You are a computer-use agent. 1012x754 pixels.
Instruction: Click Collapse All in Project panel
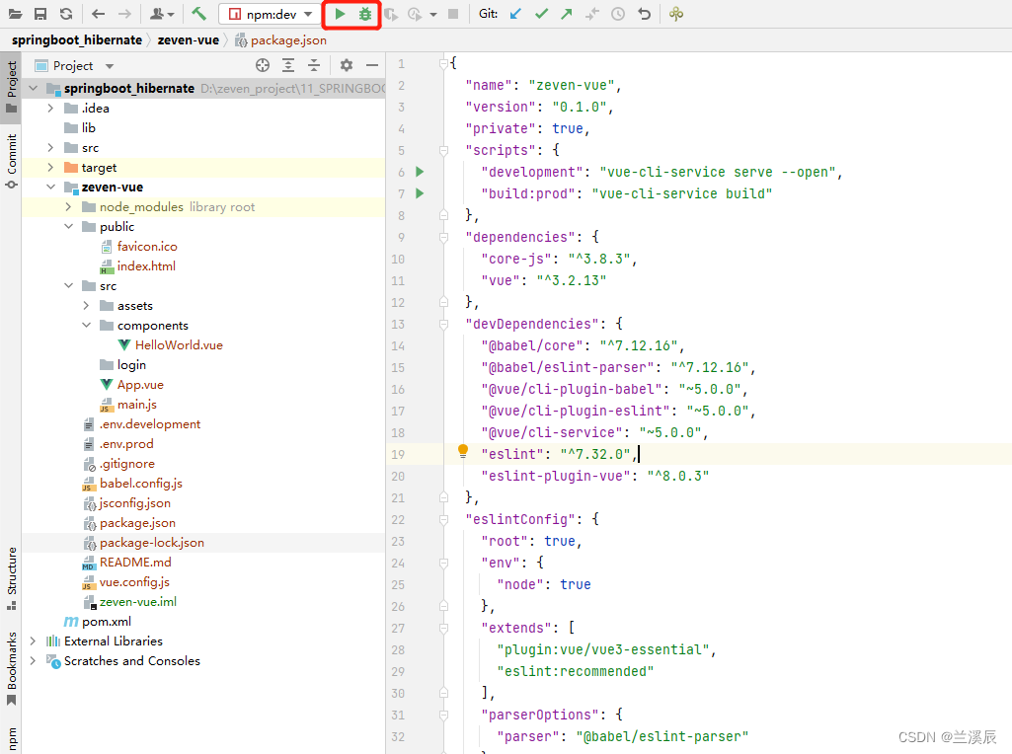(314, 65)
